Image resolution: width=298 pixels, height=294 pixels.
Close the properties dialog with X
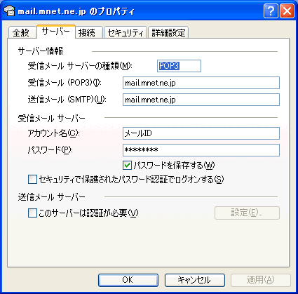[287, 11]
